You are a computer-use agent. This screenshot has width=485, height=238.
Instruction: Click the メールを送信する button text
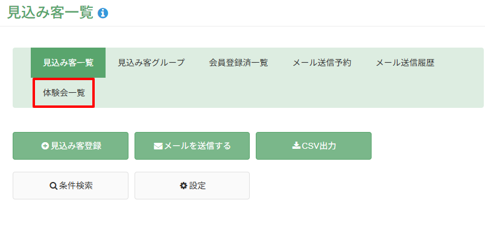click(197, 146)
